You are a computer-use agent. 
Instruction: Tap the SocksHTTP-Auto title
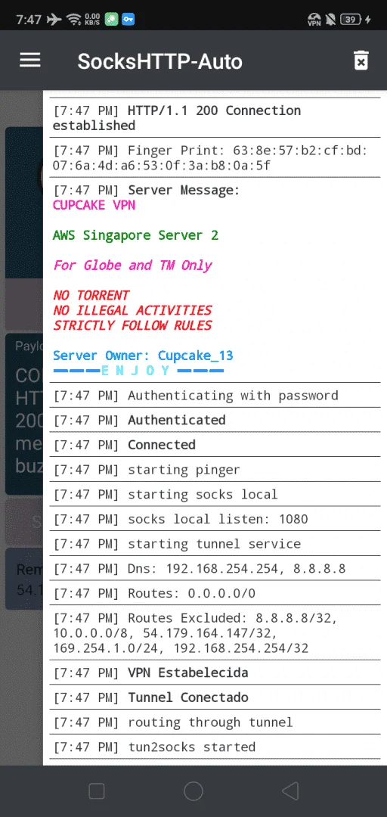click(160, 61)
